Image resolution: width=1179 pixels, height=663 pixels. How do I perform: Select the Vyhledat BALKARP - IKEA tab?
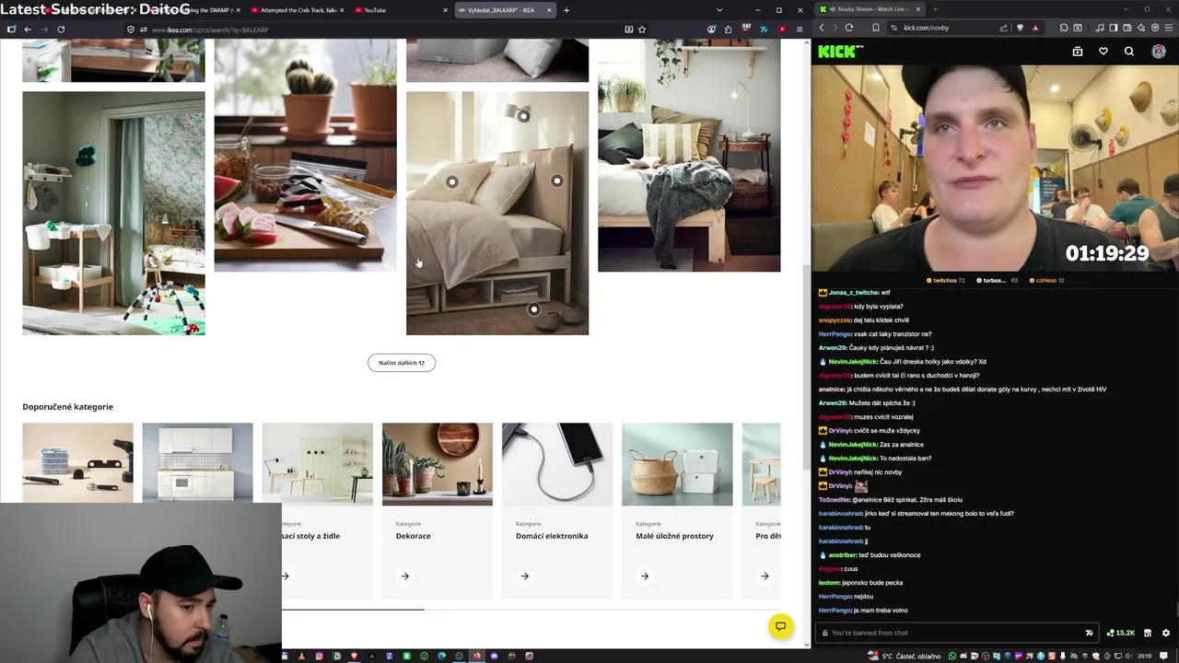(x=508, y=10)
